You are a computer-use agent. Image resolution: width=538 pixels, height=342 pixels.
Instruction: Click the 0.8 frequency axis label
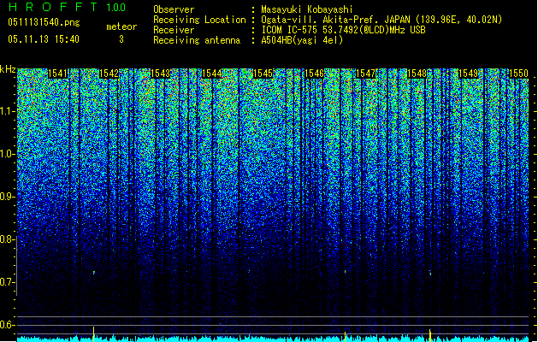[x=7, y=239]
